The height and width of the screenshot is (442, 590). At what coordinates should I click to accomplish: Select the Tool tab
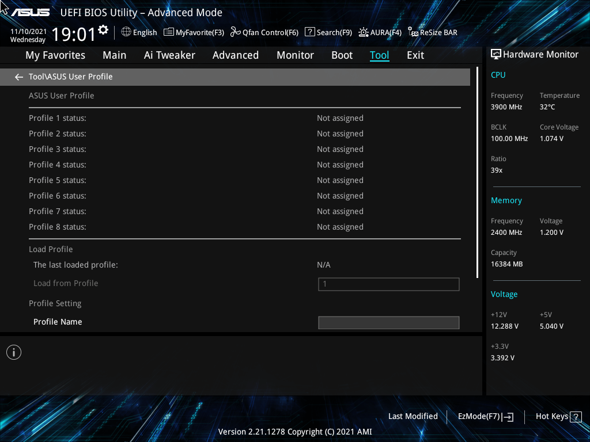tap(379, 55)
